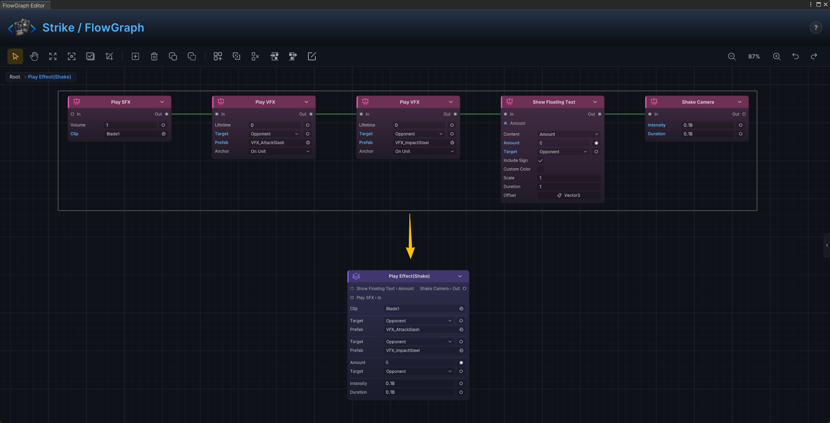
Task: Click the Vector3 Offset button
Action: (x=569, y=195)
